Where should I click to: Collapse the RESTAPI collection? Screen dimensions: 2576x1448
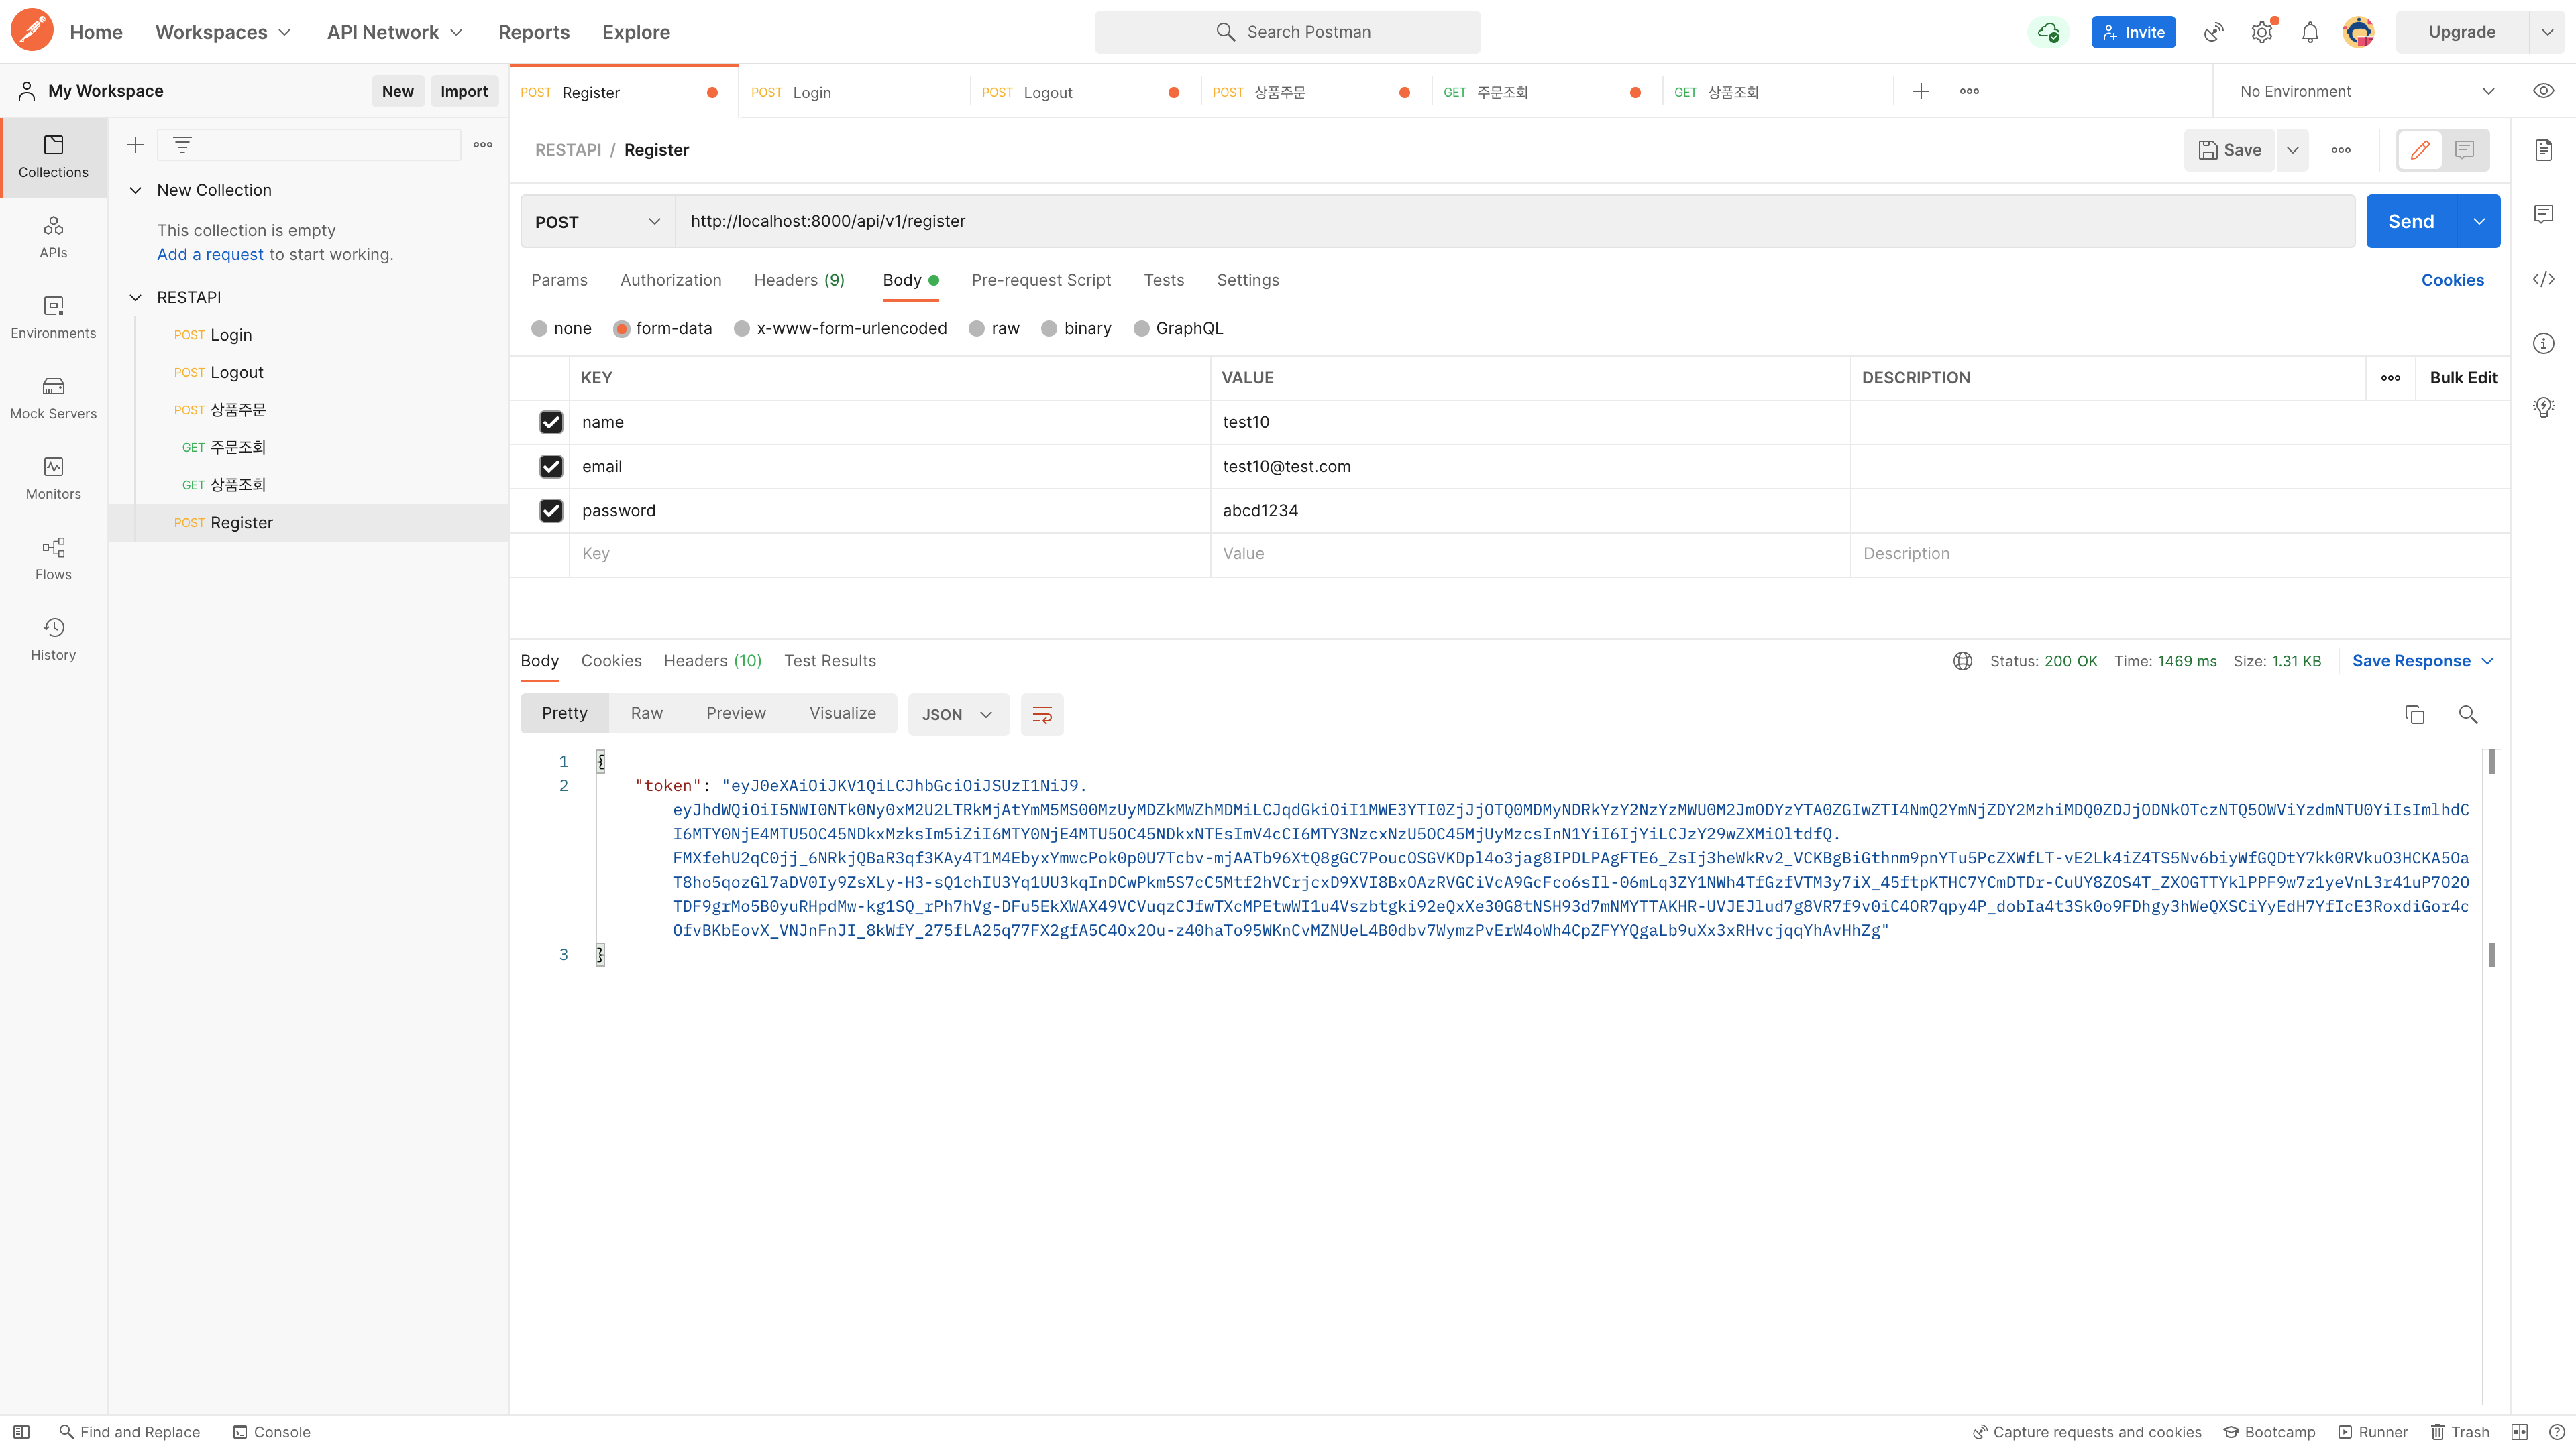point(136,298)
